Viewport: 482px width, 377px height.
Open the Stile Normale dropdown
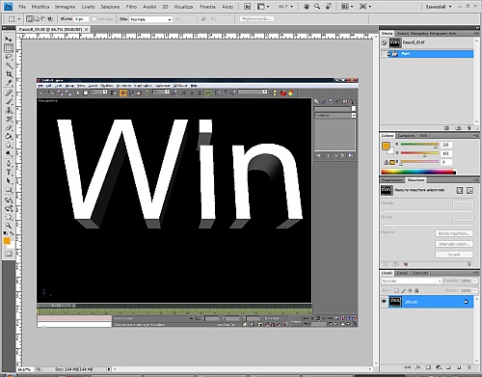click(151, 19)
